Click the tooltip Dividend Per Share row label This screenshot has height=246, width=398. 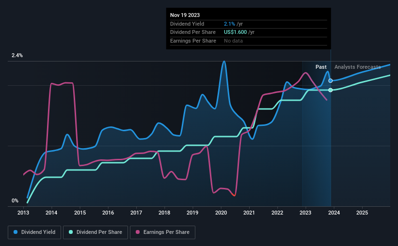(x=193, y=32)
